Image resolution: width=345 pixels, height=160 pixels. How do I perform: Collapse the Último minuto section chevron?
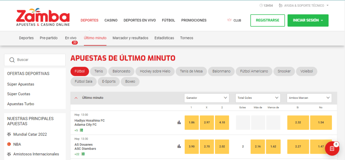click(x=76, y=98)
